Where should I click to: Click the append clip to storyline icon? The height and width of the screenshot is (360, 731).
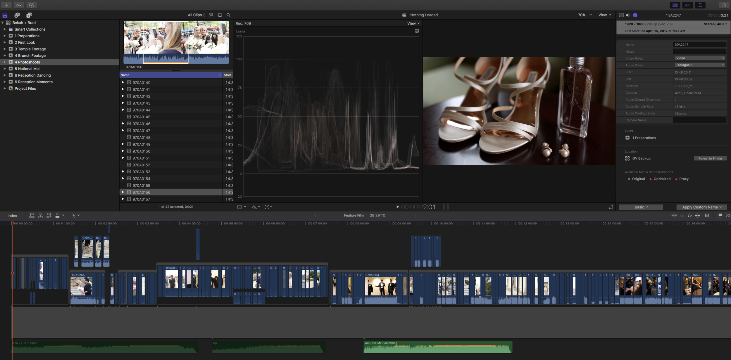click(x=49, y=215)
